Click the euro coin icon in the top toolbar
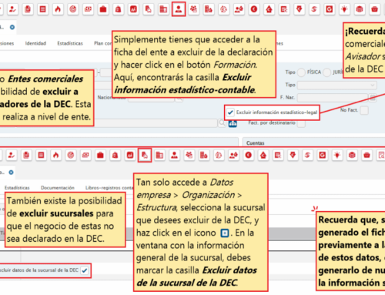The width and height of the screenshot is (385, 295). coord(254,9)
